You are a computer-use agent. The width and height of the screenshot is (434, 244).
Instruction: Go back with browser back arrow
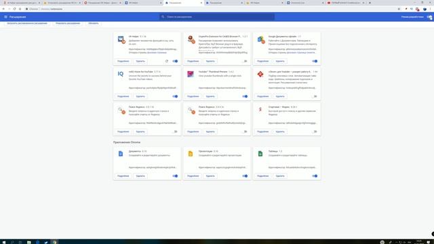pyautogui.click(x=3, y=9)
